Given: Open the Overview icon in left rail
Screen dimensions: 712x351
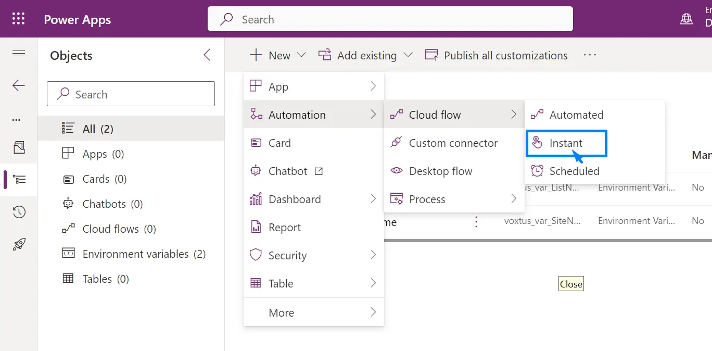Looking at the screenshot, I should coord(19,147).
